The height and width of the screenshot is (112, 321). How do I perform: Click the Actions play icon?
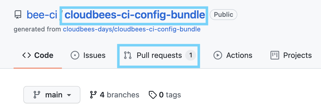click(x=218, y=55)
